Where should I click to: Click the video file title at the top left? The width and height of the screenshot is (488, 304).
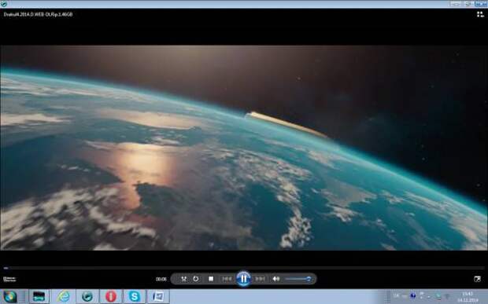point(38,14)
